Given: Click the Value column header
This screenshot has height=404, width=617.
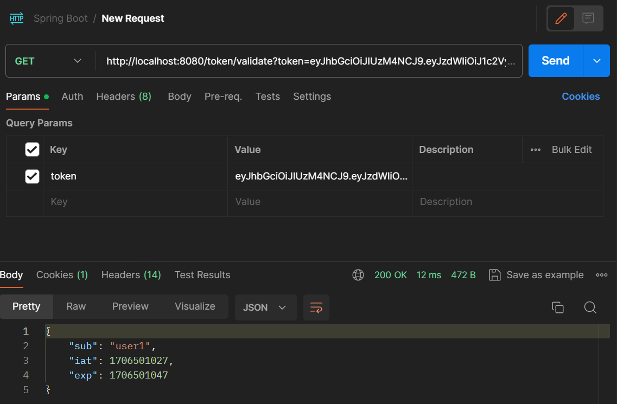Looking at the screenshot, I should [x=247, y=150].
